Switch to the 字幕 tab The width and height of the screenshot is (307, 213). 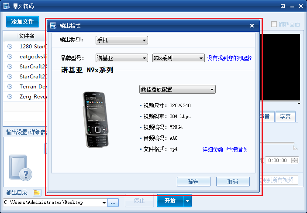(x=285, y=117)
